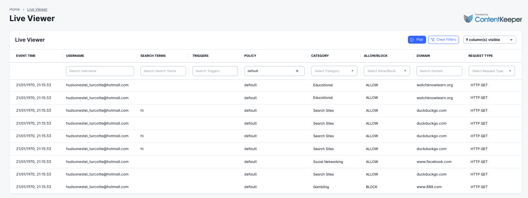Click the username in the www.888.com row
The height and width of the screenshot is (198, 528).
click(97, 187)
